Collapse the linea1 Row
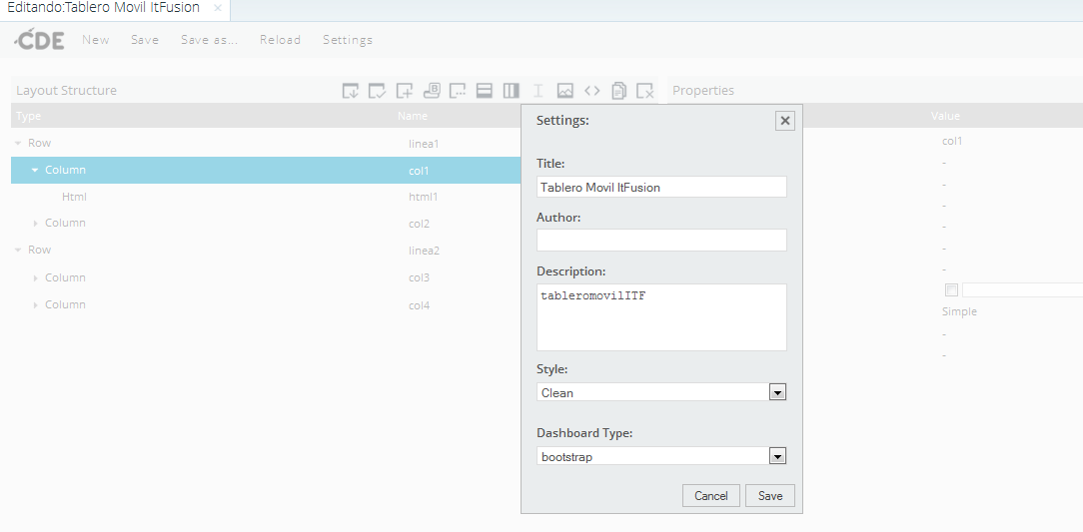Screen dimensions: 1083x532 pos(18,144)
